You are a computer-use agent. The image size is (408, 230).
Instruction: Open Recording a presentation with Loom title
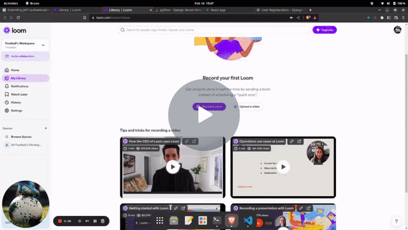(266, 208)
